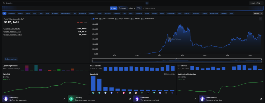Click the dark Jito icon under Fees Paid
The height and width of the screenshot is (103, 265).
(166, 93)
